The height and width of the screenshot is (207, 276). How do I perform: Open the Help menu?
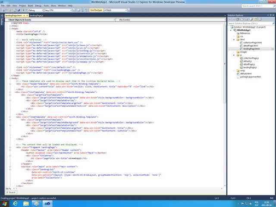(x=70, y=6)
